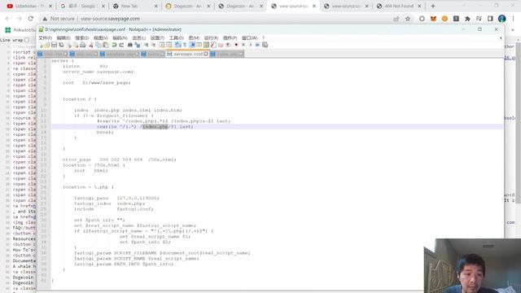
Task: Open the MetaMask fox extension
Action: pos(433,19)
